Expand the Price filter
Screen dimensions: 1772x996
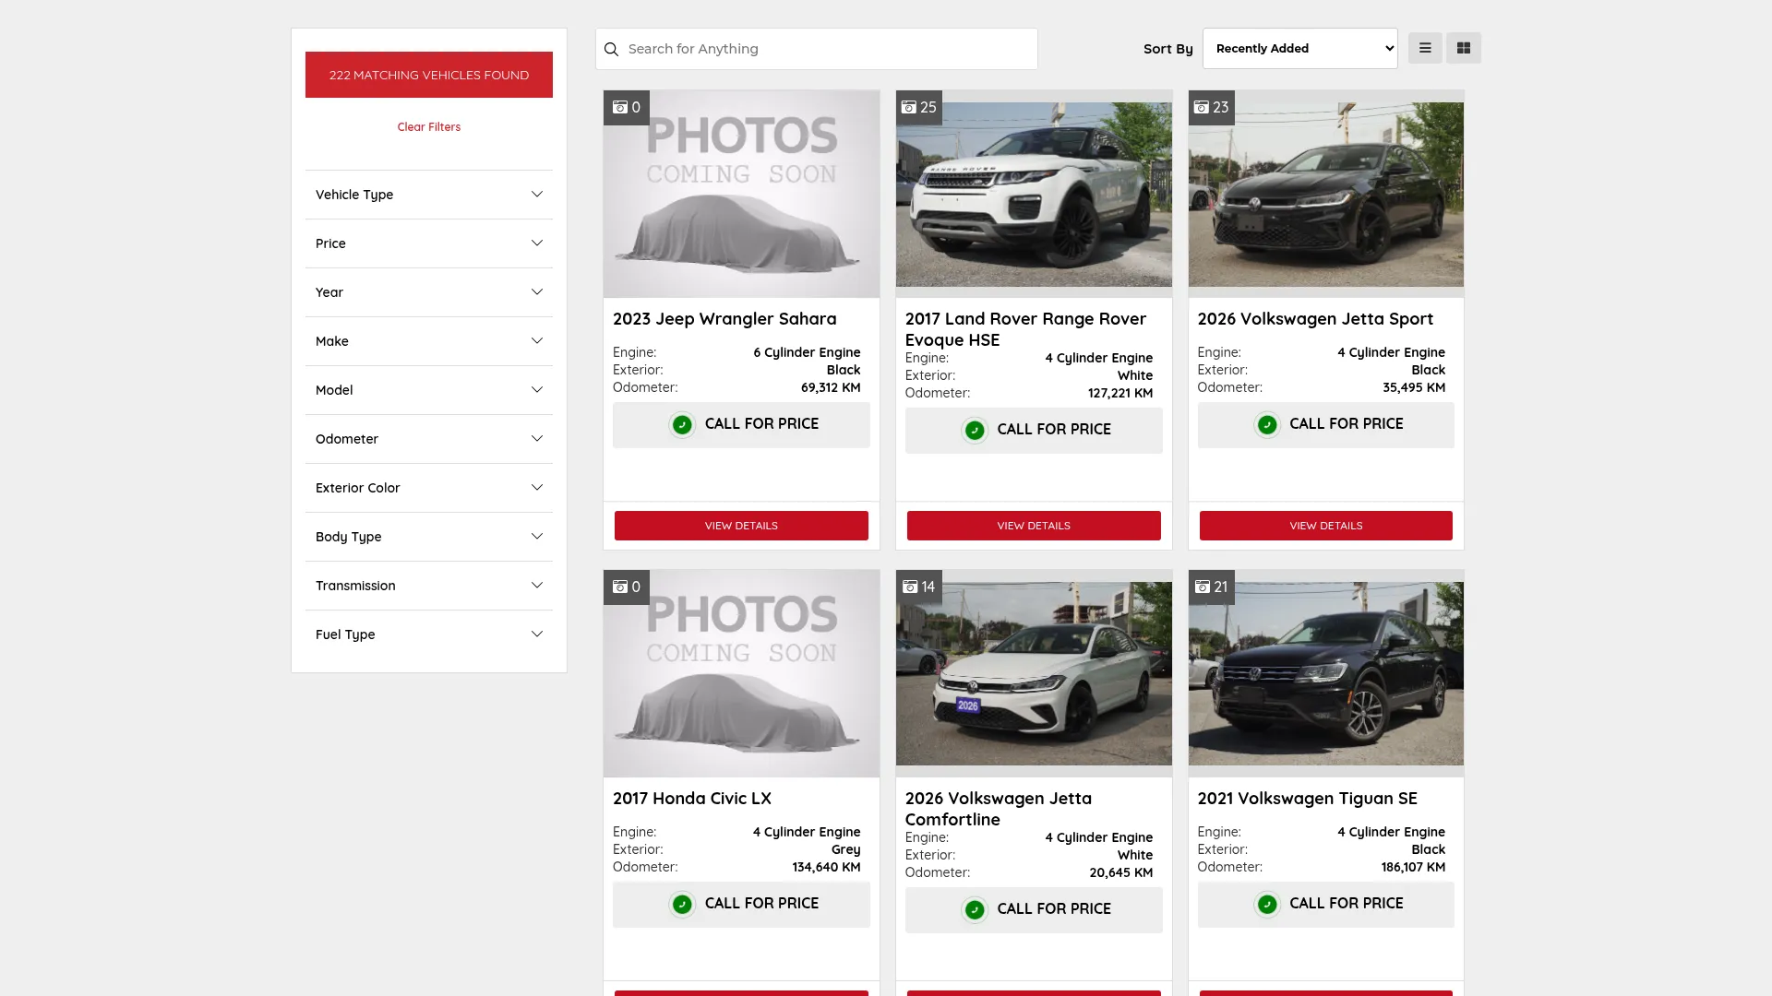(x=429, y=243)
